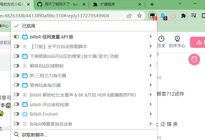Enable bilibili 评论审核检测 toggle
205x140 pixels.
(x=16, y=104)
